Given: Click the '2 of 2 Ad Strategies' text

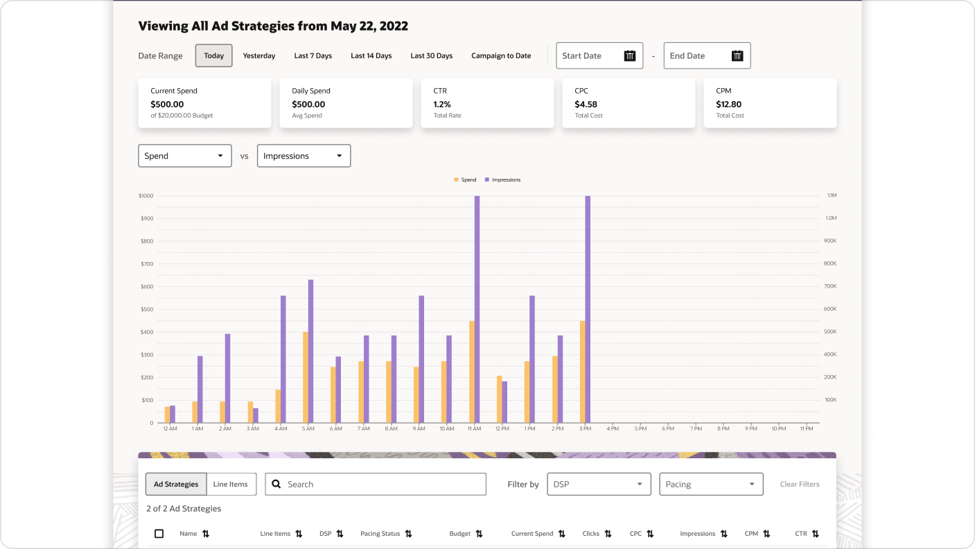Looking at the screenshot, I should 184,508.
